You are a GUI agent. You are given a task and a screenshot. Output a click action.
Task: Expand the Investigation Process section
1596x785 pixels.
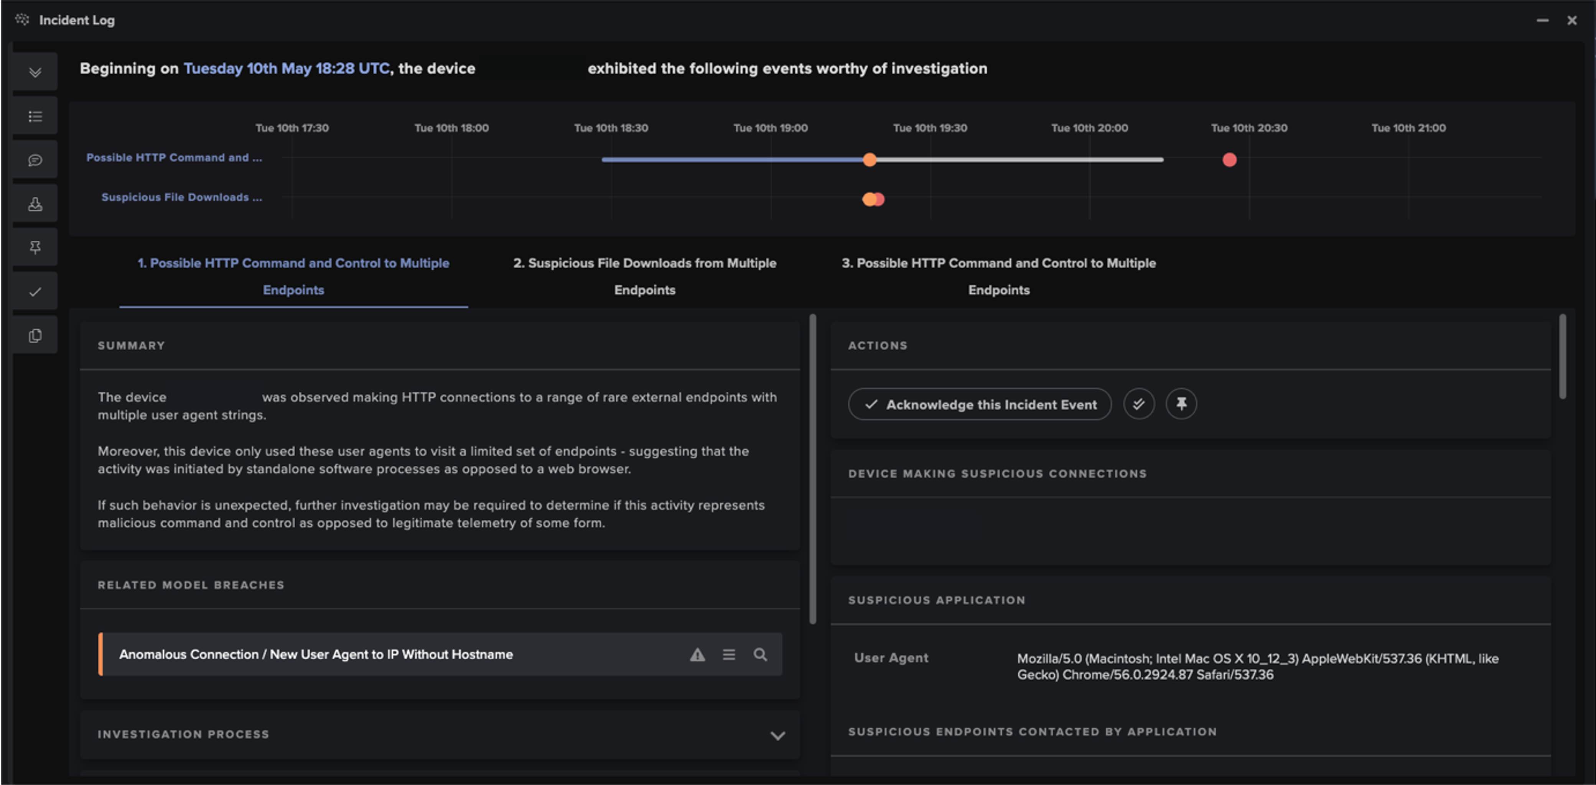[777, 736]
